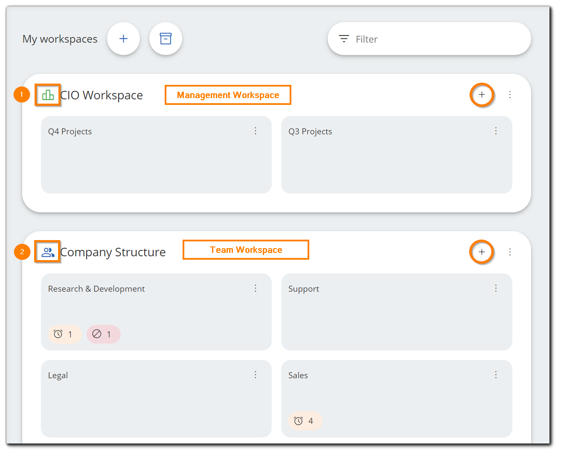Screen dimensions: 561x455
Task: Open the options menu for the Legal board
Action: click(256, 375)
